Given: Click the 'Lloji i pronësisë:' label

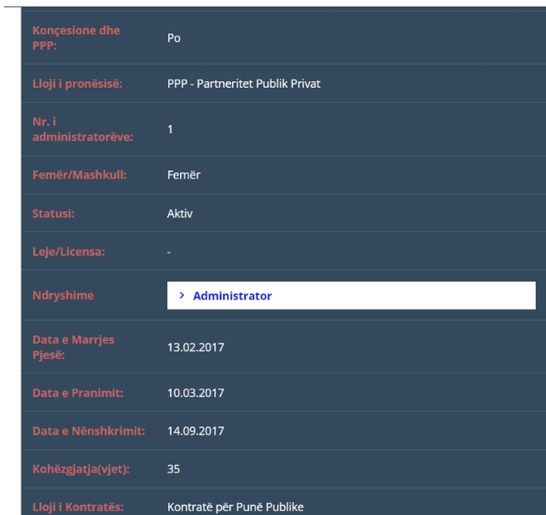Looking at the screenshot, I should (78, 84).
